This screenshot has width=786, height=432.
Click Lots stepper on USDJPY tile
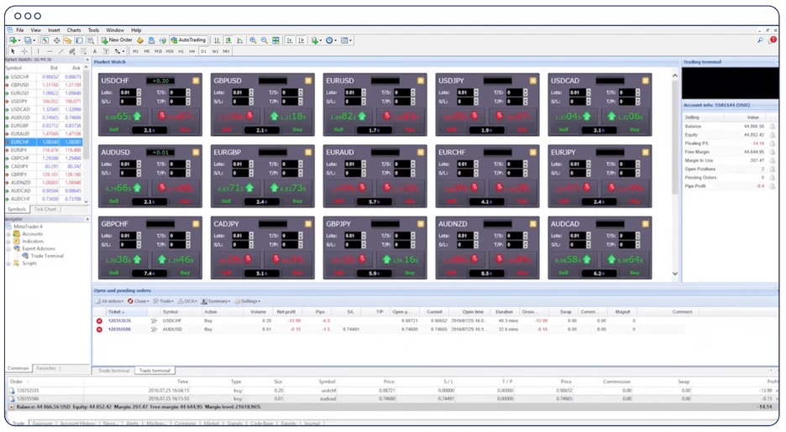475,92
